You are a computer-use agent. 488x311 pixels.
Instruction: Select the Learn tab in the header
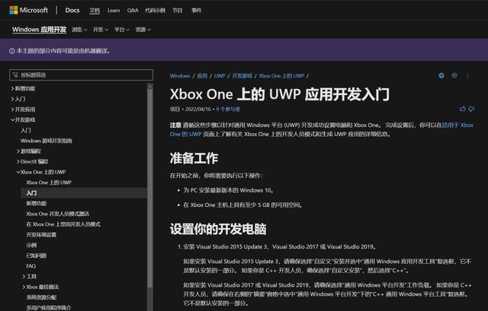[x=113, y=11]
